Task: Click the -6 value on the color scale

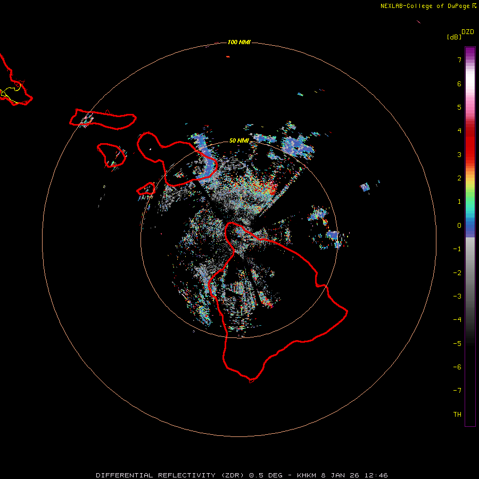Action: (457, 367)
